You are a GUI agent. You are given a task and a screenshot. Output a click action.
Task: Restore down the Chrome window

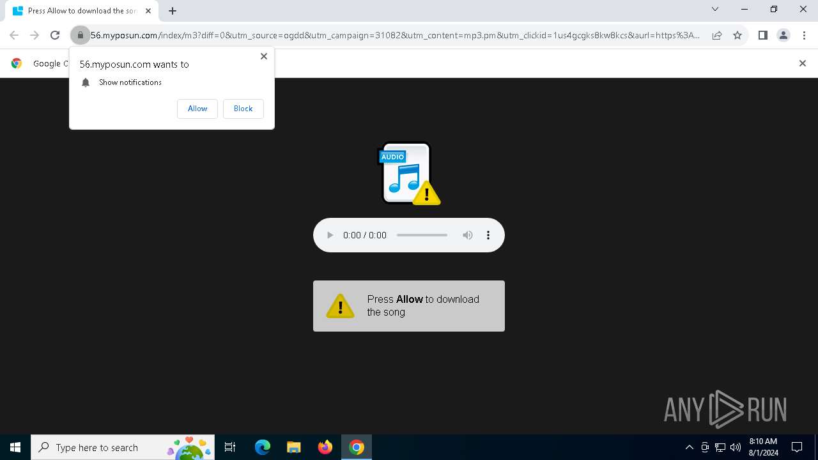pyautogui.click(x=774, y=9)
